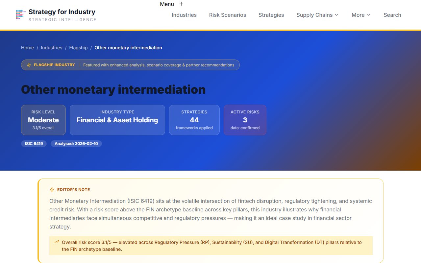Image resolution: width=421 pixels, height=263 pixels.
Task: Expand the Menu at the top
Action: pos(166,4)
